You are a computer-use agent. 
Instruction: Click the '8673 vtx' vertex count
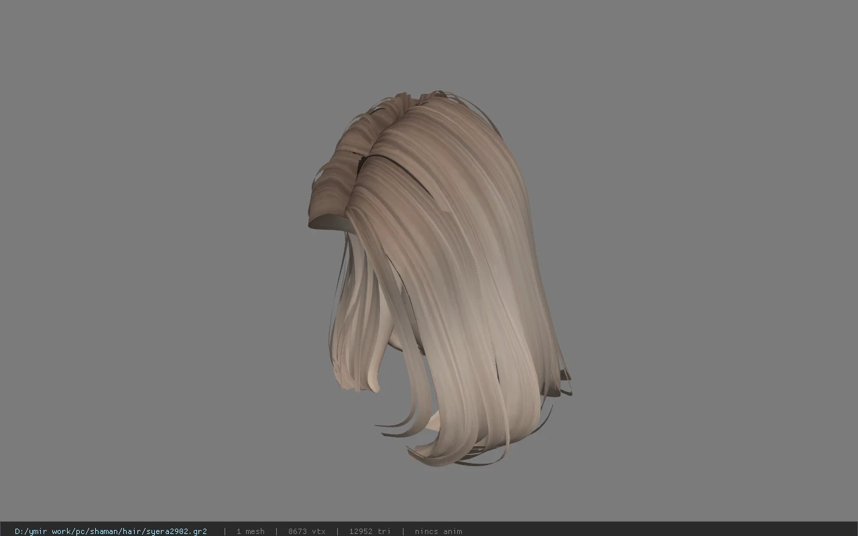(x=306, y=531)
